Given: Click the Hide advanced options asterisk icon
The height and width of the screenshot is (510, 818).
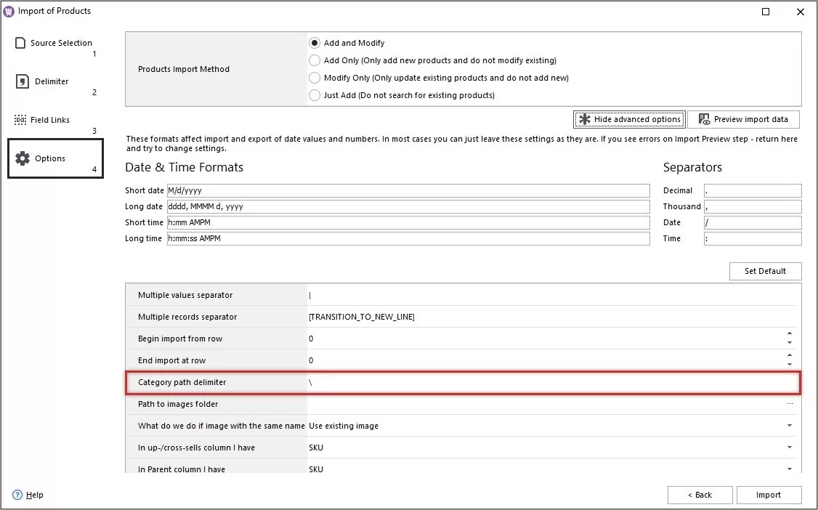Looking at the screenshot, I should (x=586, y=118).
